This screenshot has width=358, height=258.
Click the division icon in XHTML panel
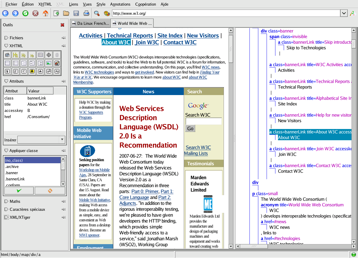coord(7,55)
